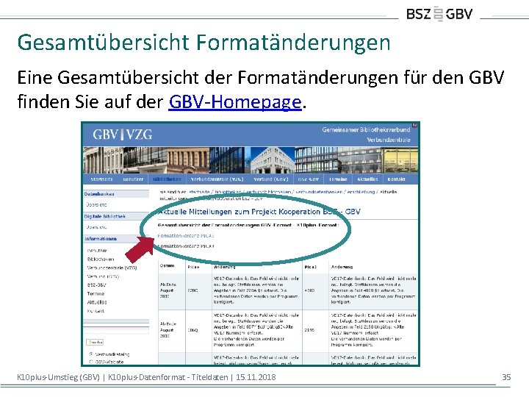Click Kontakt in the sidebar list
Viewport: 529px width, 397px height.
96,311
